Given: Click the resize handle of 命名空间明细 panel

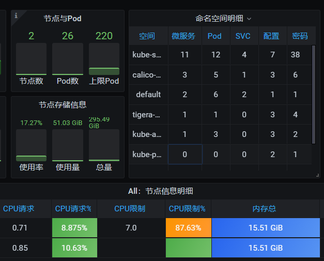Looking at the screenshot, I should tap(317, 175).
